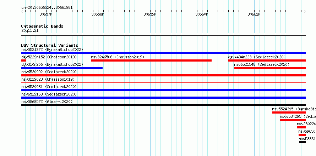Image resolution: width=316 pixels, height=156 pixels.
Task: Open variant label dgv310n206 (ByrskaBishop2022)
Action: (x=52, y=64)
